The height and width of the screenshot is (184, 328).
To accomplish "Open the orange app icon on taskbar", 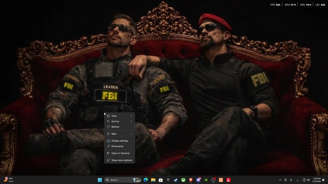I will (221, 180).
